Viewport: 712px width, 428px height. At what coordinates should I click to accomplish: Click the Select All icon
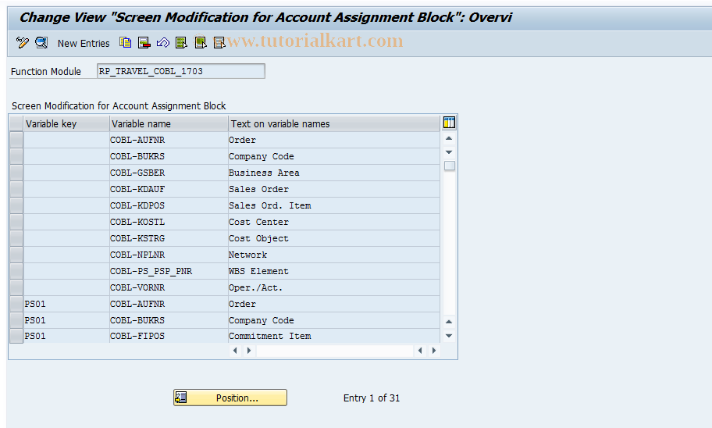(182, 43)
